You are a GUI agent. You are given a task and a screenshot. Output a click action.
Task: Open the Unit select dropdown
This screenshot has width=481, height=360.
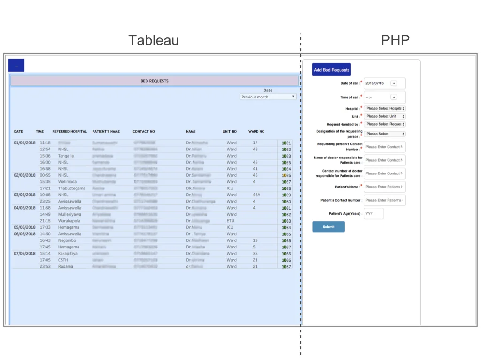pos(385,116)
